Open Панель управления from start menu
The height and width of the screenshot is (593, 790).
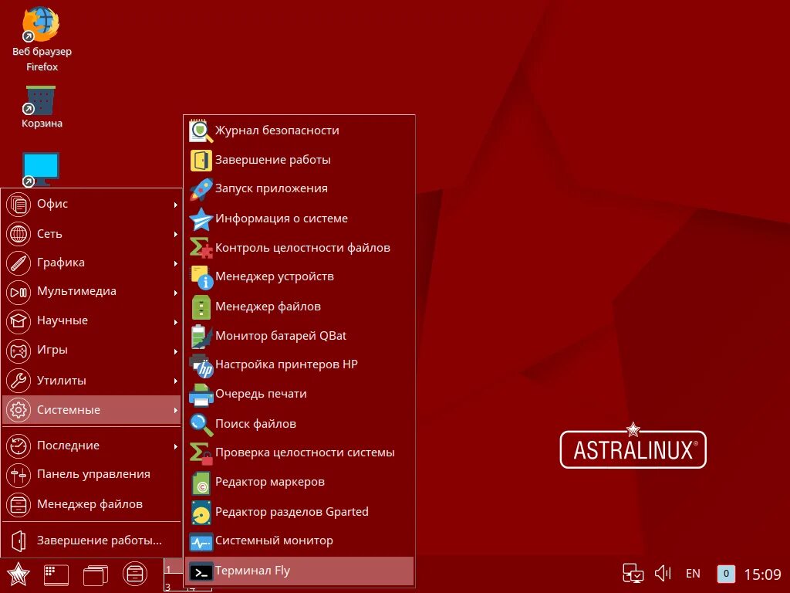pos(91,475)
